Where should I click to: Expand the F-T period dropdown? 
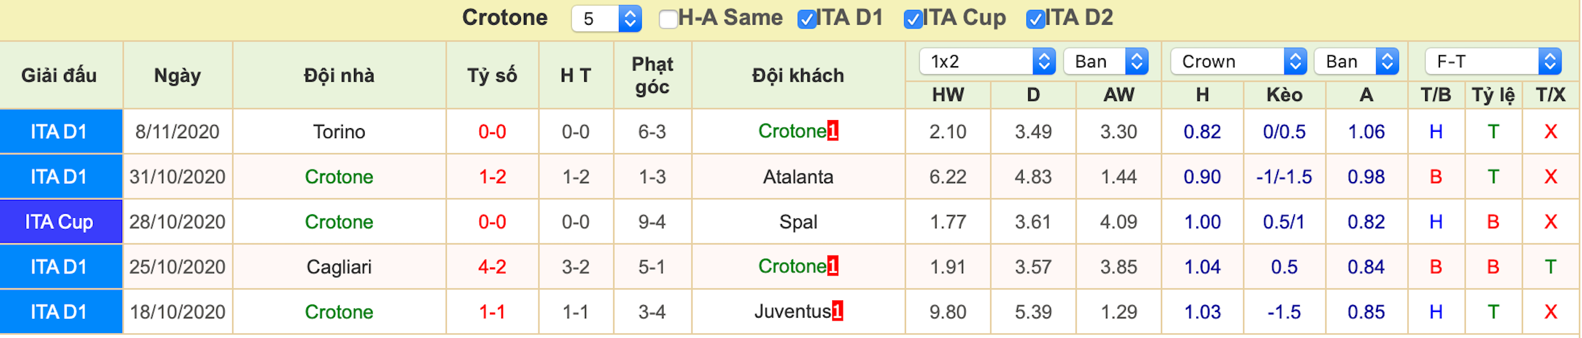point(1493,61)
